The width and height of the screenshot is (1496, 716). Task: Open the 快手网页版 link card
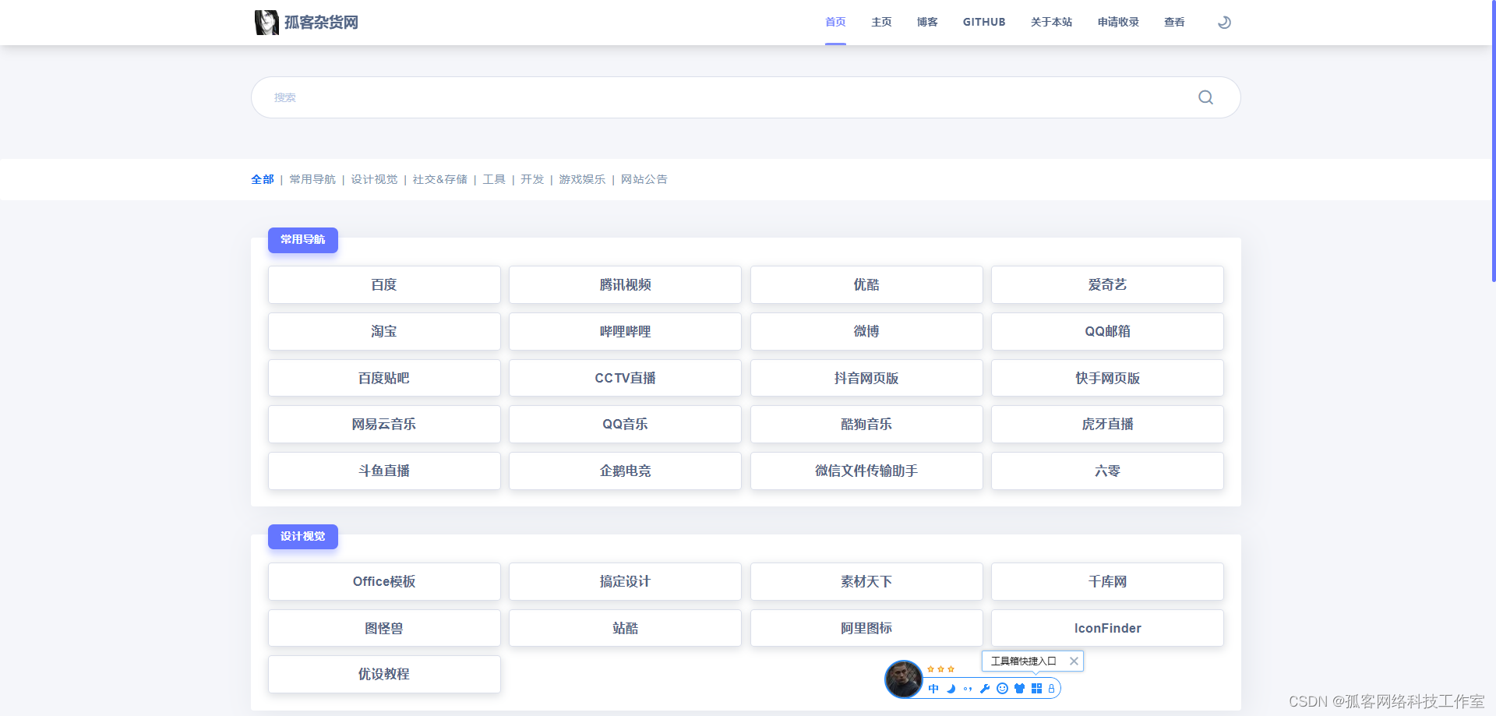1107,378
